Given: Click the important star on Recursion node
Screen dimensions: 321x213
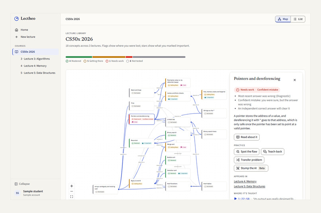Looking at the screenshot, I should tap(147, 143).
